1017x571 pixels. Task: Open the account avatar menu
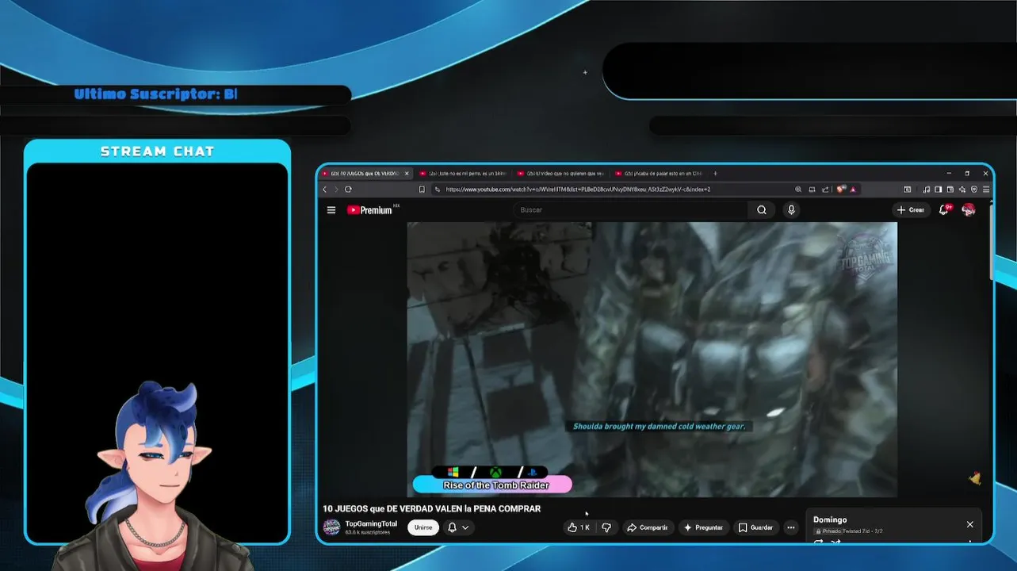[969, 210]
